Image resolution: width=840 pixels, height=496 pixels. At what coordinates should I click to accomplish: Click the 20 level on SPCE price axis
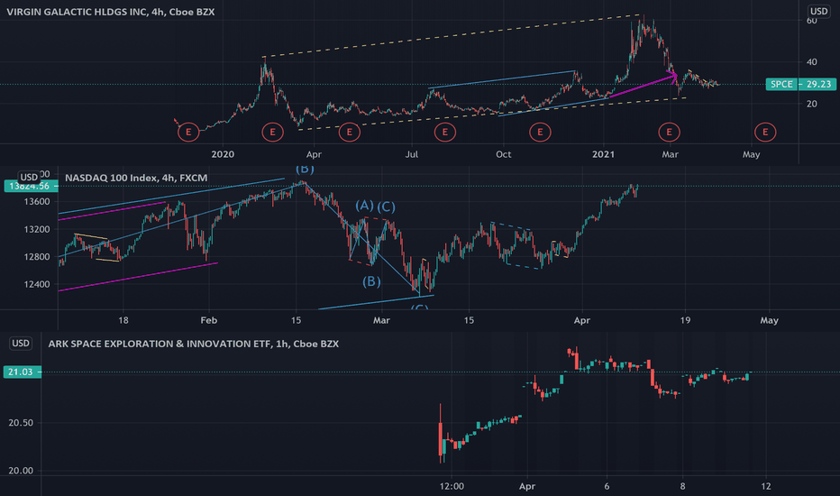pos(811,104)
